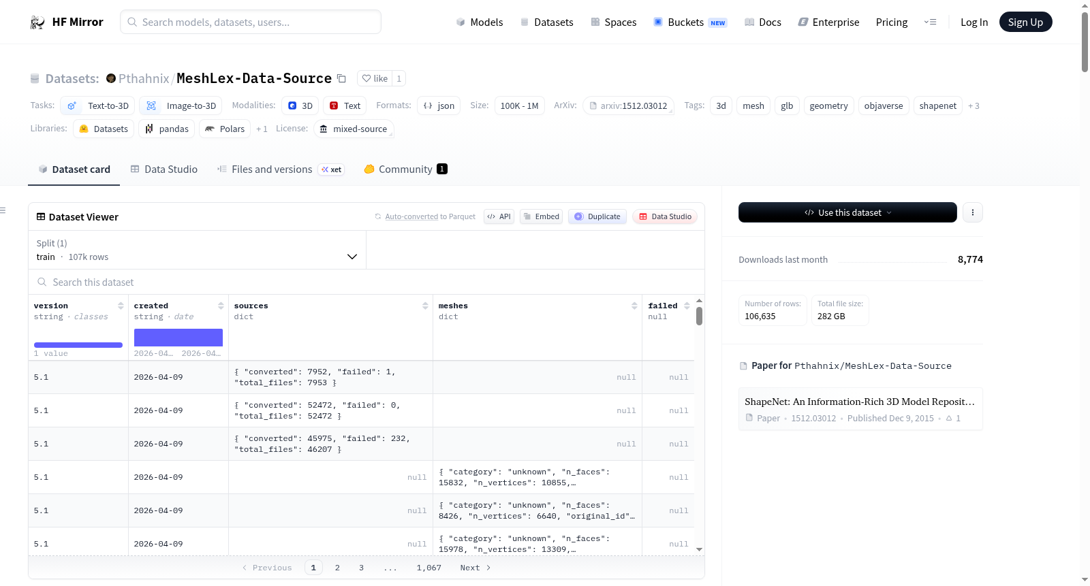Switch to the Dataset card tab
Screen dimensions: 1090x586
click(74, 169)
